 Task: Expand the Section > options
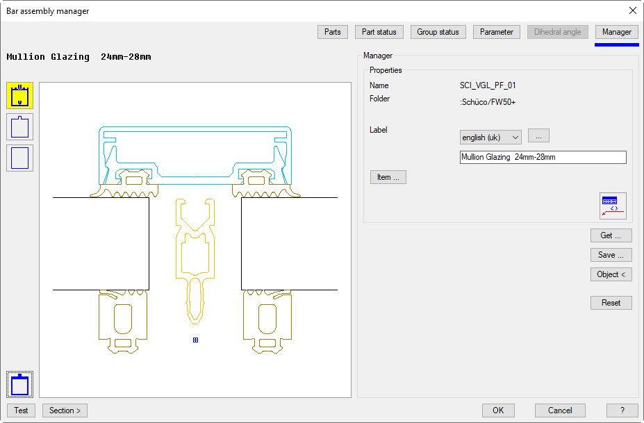pyautogui.click(x=65, y=410)
